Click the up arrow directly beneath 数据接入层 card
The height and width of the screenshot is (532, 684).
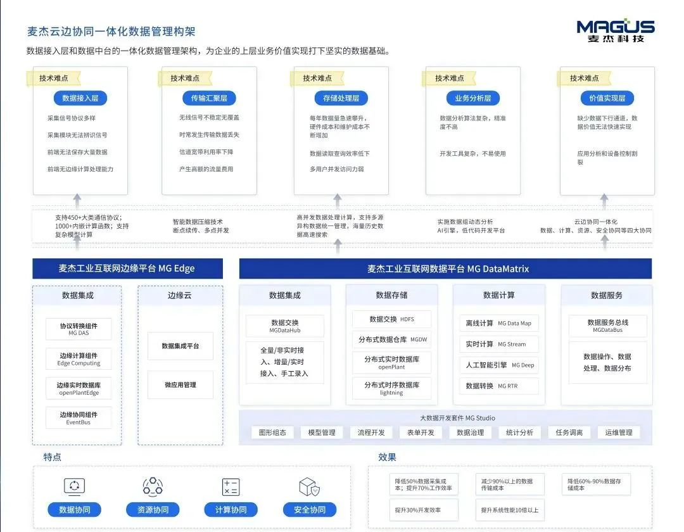(x=77, y=201)
